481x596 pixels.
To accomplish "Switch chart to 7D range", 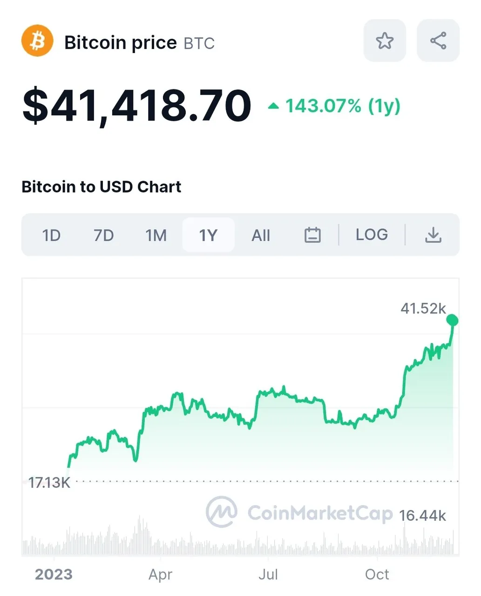I will pos(104,235).
